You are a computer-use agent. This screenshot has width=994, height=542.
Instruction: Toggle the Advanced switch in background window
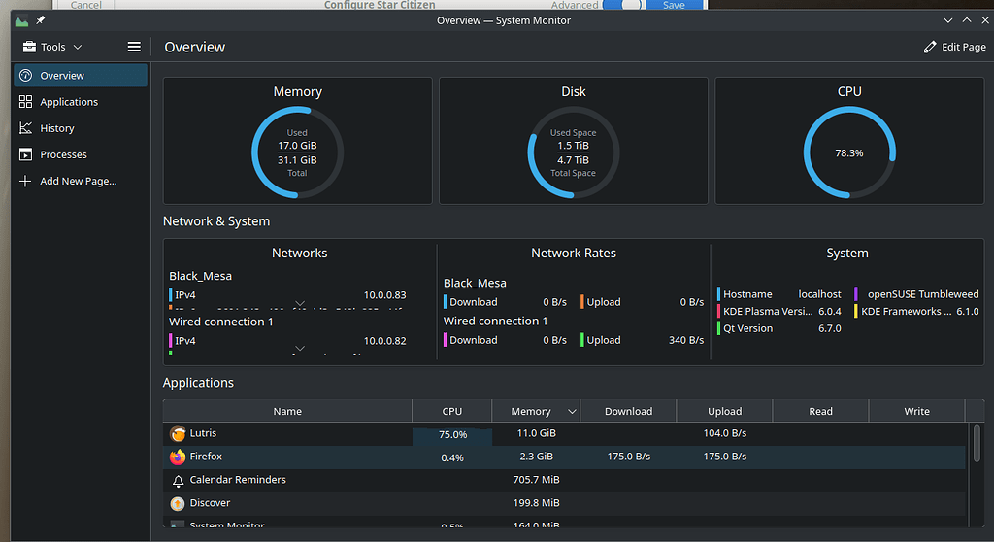[625, 5]
